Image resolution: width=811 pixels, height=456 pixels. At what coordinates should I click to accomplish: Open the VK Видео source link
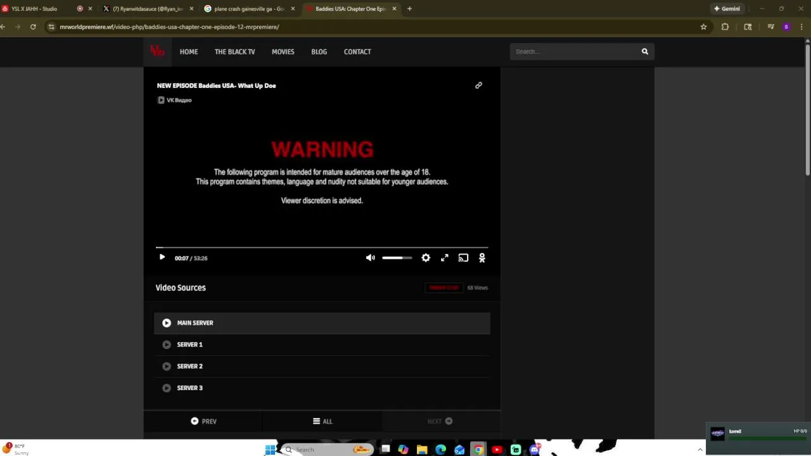point(175,100)
